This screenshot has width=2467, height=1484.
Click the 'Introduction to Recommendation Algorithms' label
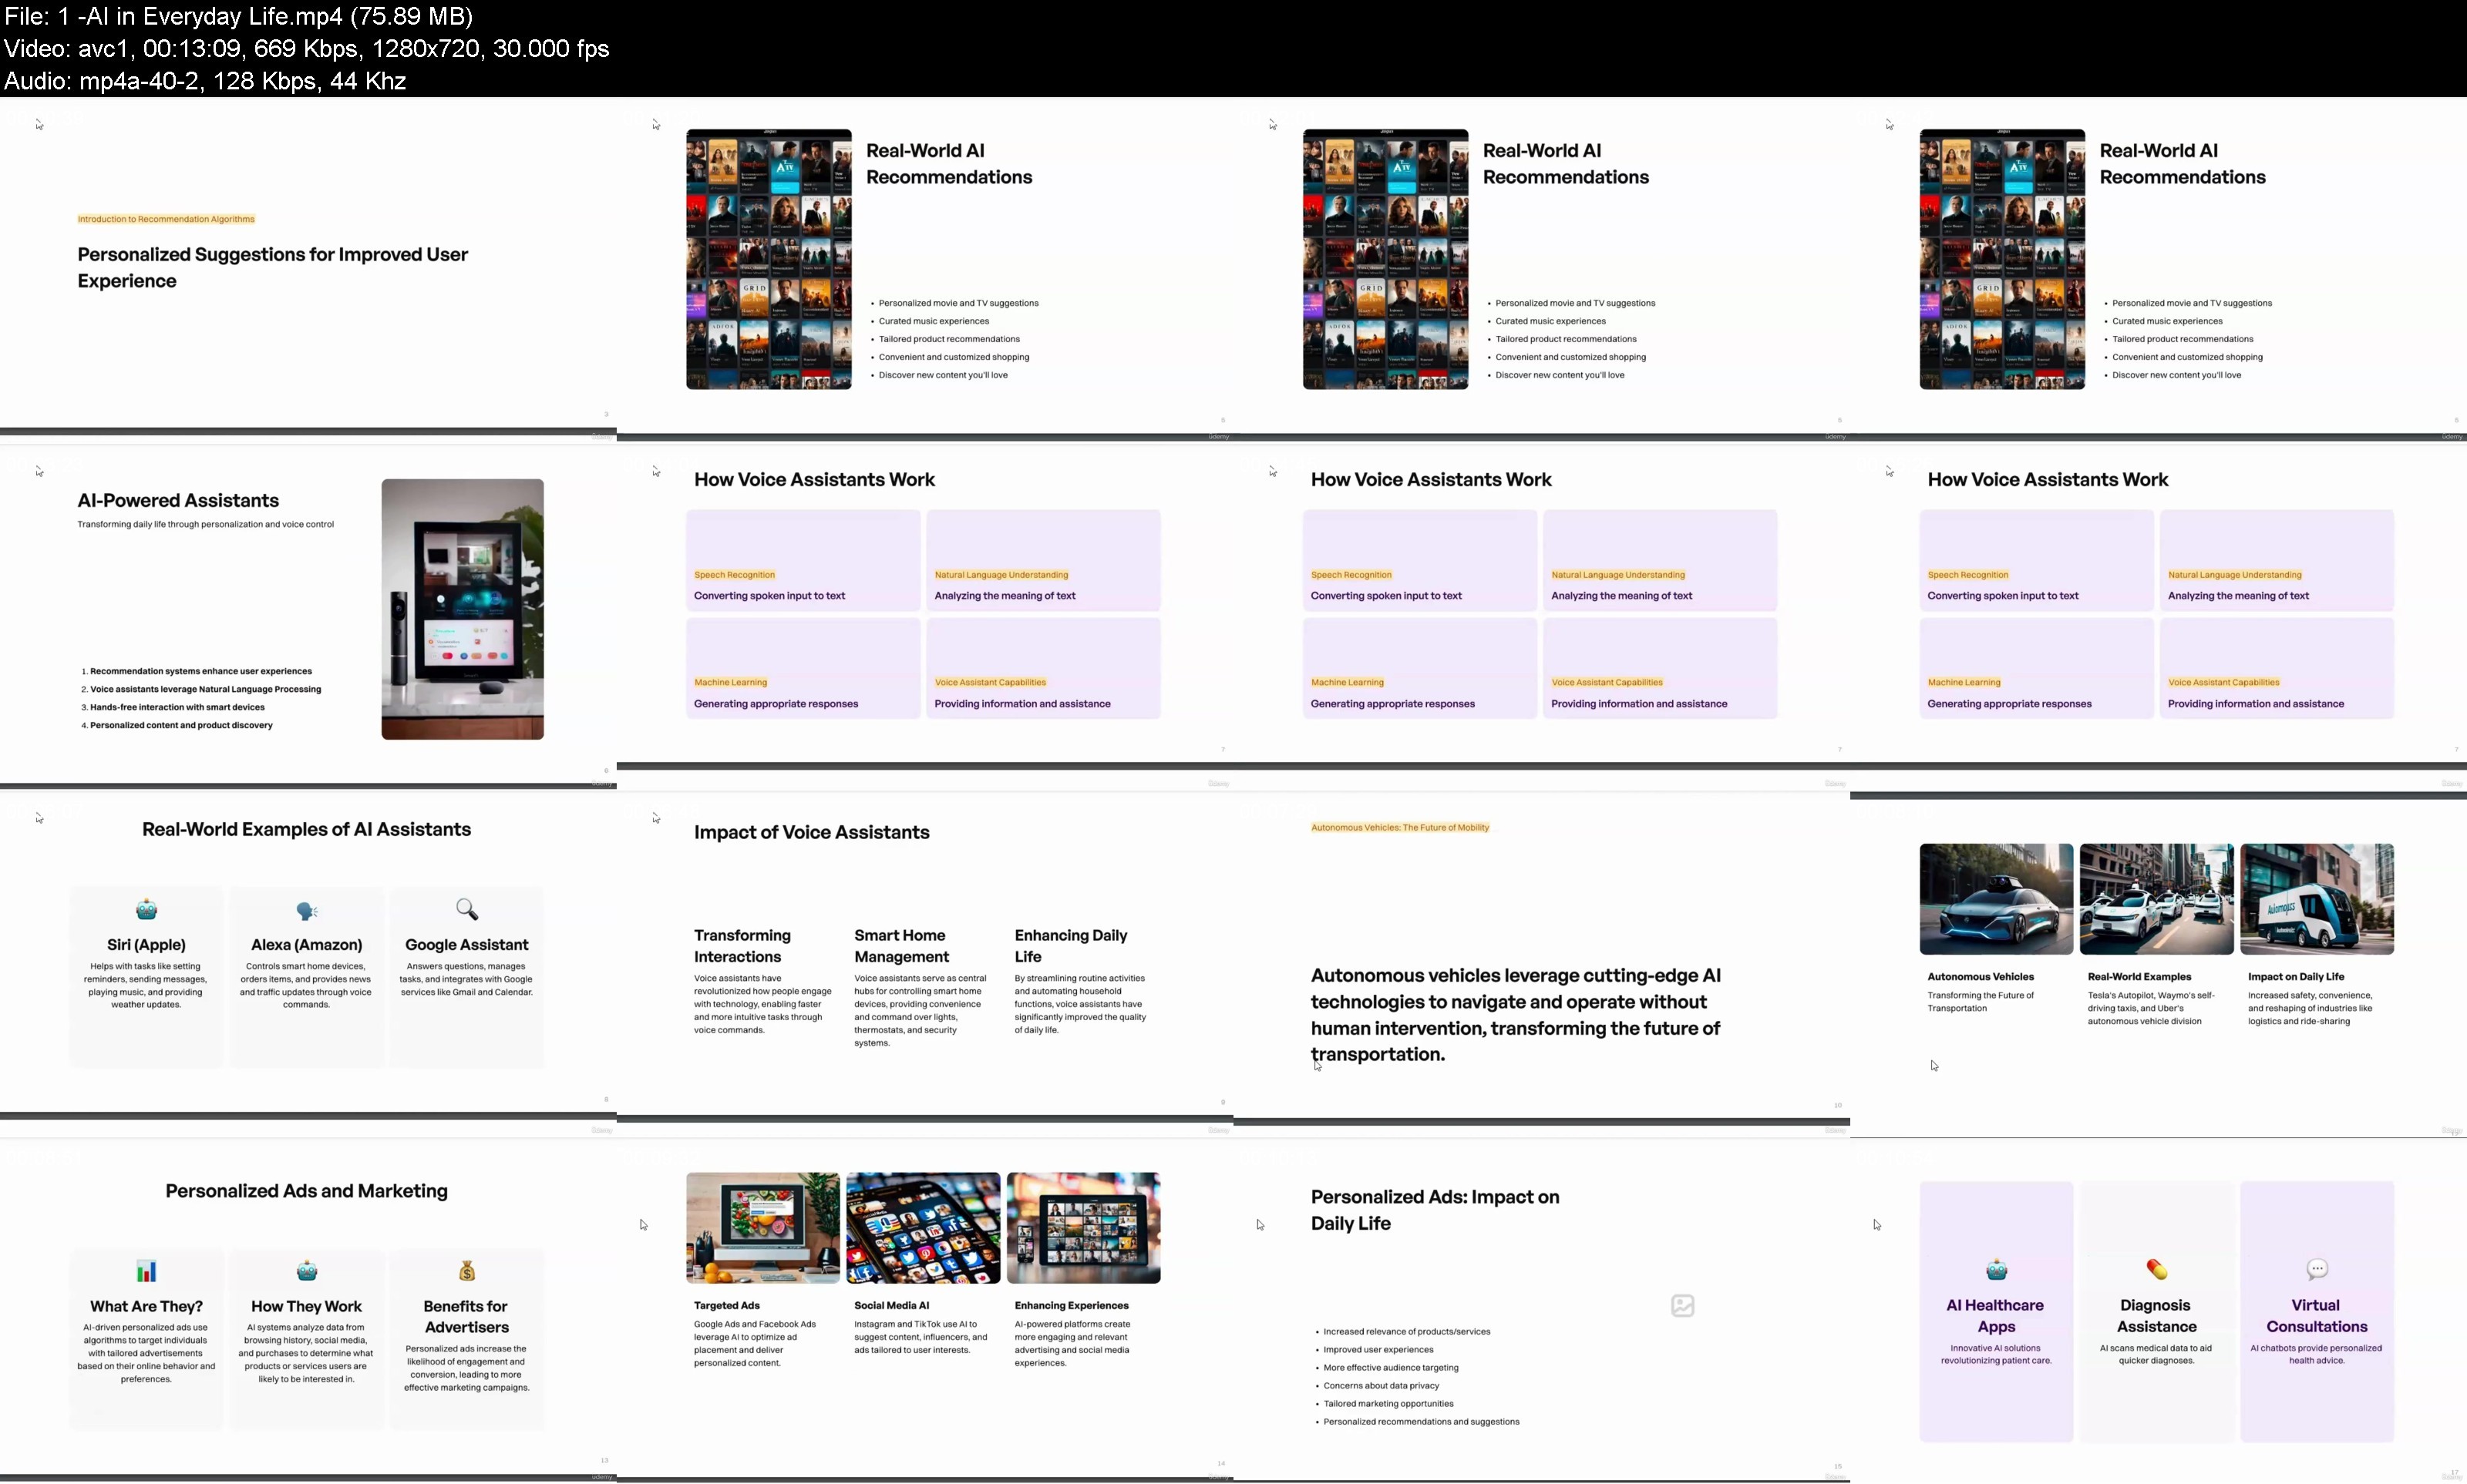(166, 219)
